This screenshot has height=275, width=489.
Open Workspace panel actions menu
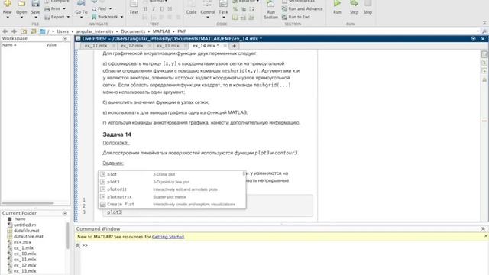tap(65, 39)
